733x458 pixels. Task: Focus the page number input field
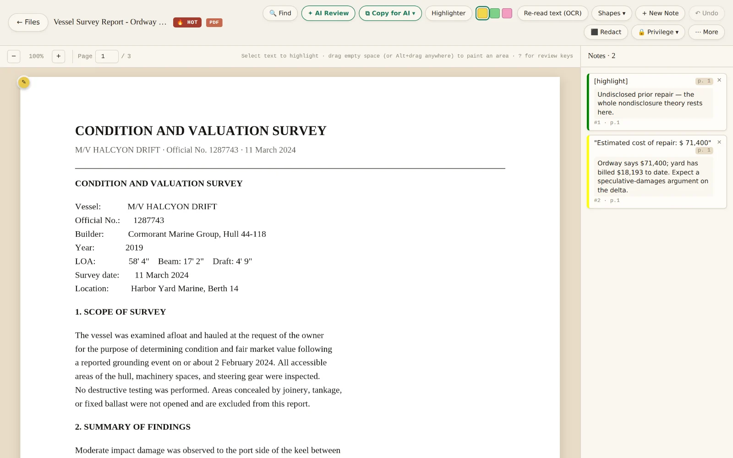pos(107,56)
